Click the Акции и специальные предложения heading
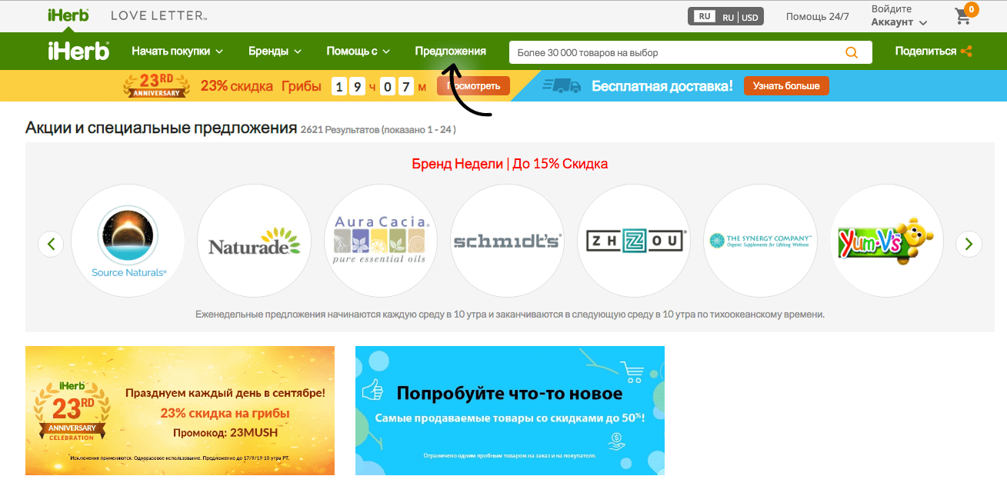Image resolution: width=1007 pixels, height=496 pixels. (161, 128)
